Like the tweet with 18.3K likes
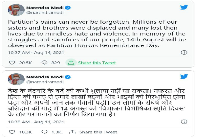This screenshot has width=197, height=138. click(x=12, y=132)
